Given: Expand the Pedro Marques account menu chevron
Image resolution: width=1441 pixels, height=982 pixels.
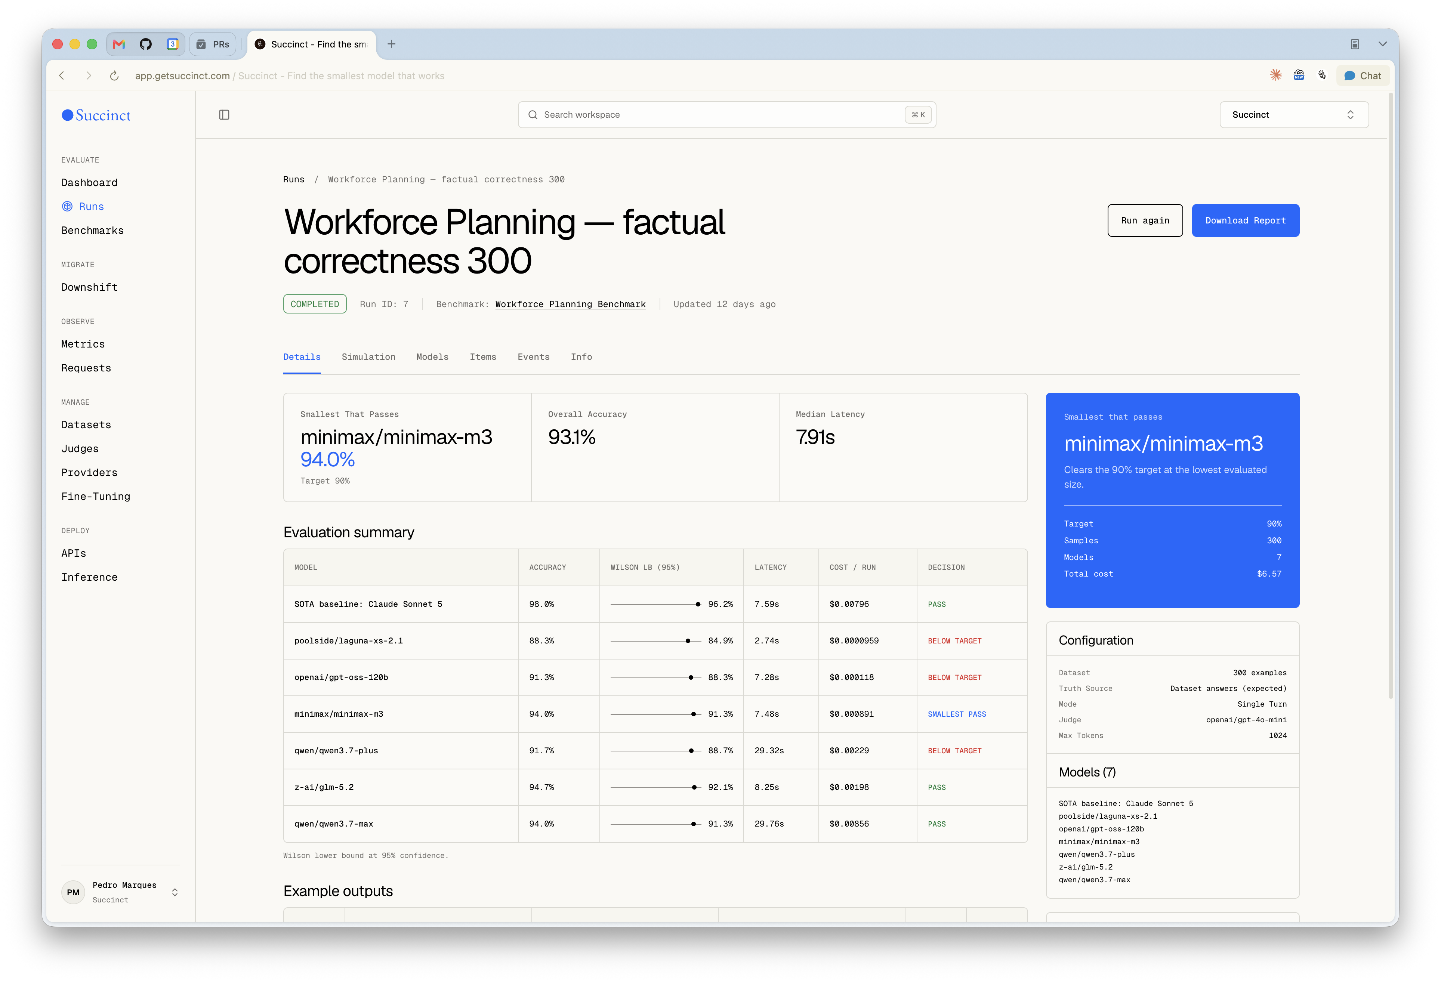Looking at the screenshot, I should (x=175, y=892).
